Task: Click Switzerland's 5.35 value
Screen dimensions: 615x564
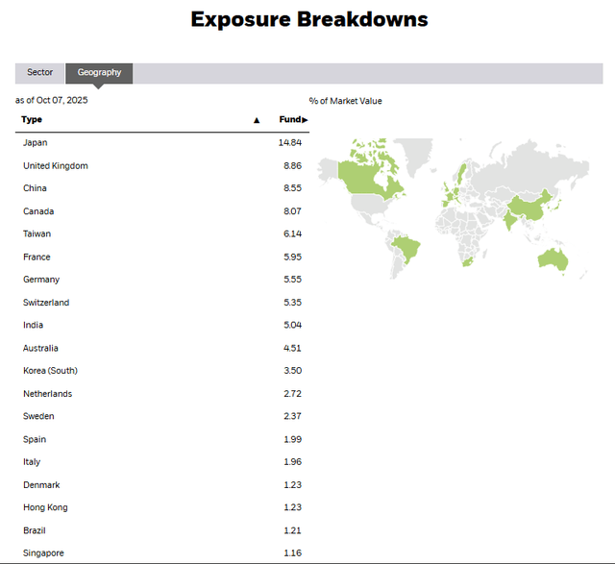Action: point(292,303)
